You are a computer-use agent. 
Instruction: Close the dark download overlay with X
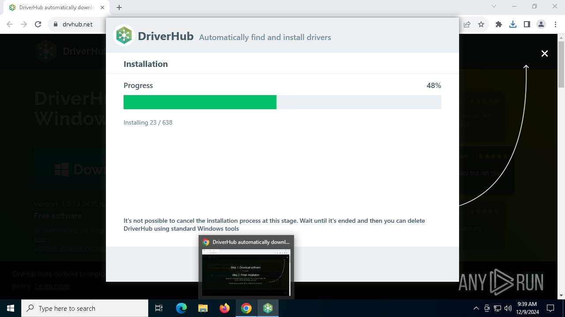pos(545,53)
